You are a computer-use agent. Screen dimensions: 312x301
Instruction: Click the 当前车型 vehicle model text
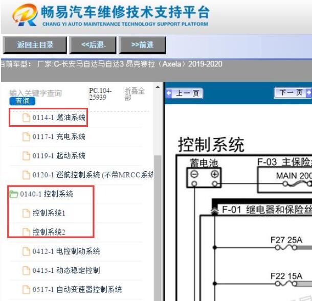pyautogui.click(x=112, y=64)
